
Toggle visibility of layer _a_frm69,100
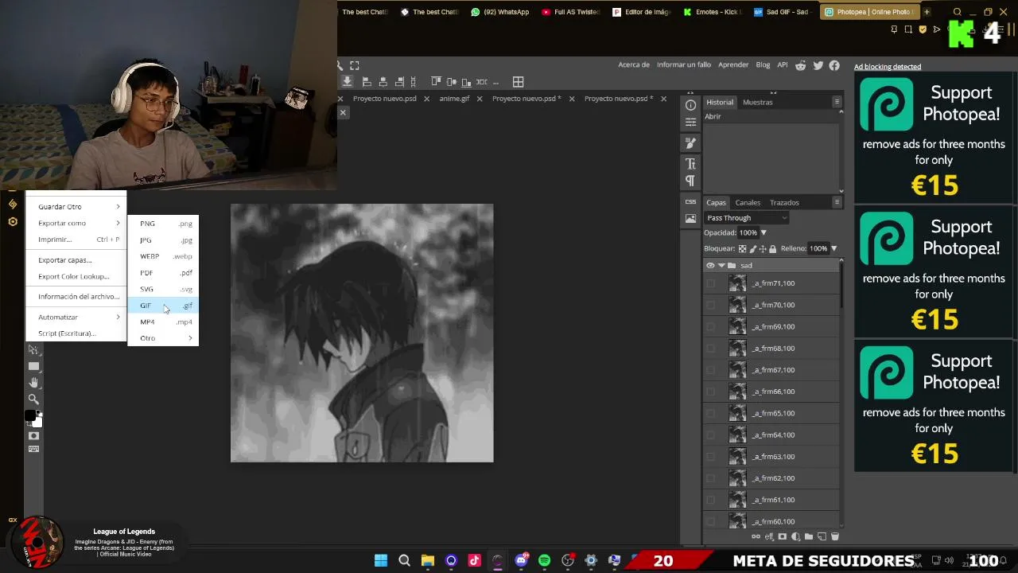click(711, 327)
